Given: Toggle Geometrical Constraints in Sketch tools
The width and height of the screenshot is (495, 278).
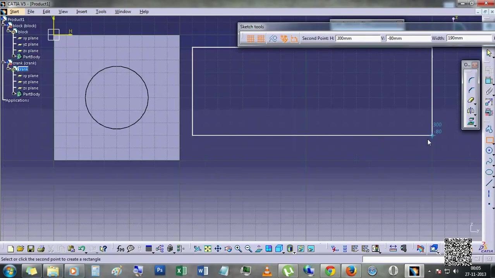Looking at the screenshot, I should [x=284, y=38].
